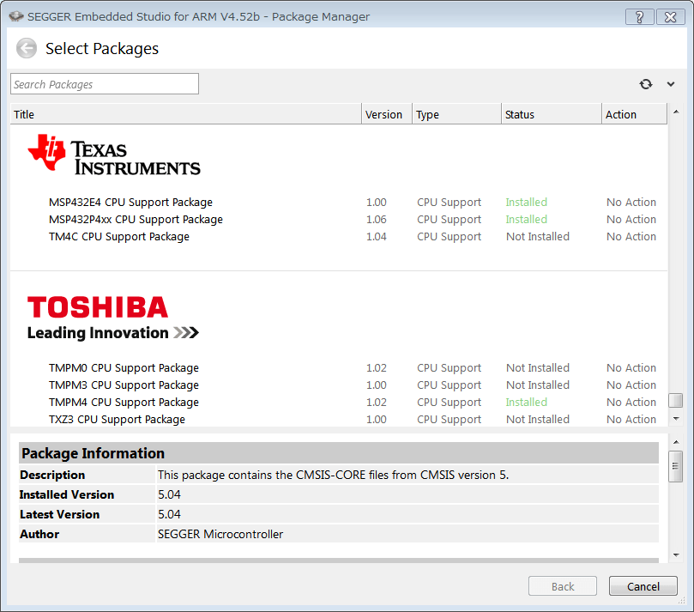The width and height of the screenshot is (694, 612).
Task: Sort by the Action column header
Action: click(633, 114)
